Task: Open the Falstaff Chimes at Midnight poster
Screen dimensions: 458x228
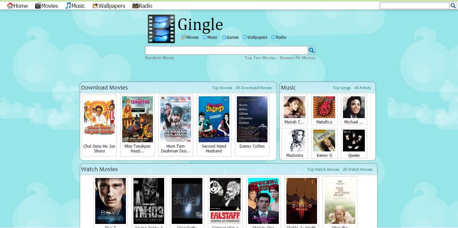Action: coord(225,201)
